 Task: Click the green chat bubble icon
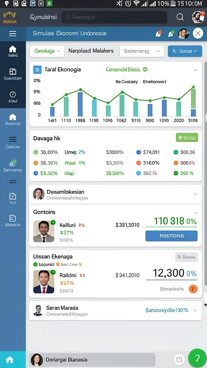[x=171, y=34]
